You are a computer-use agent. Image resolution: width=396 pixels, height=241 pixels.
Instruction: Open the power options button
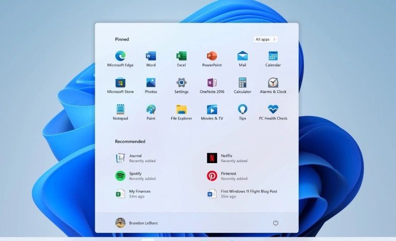click(x=276, y=223)
